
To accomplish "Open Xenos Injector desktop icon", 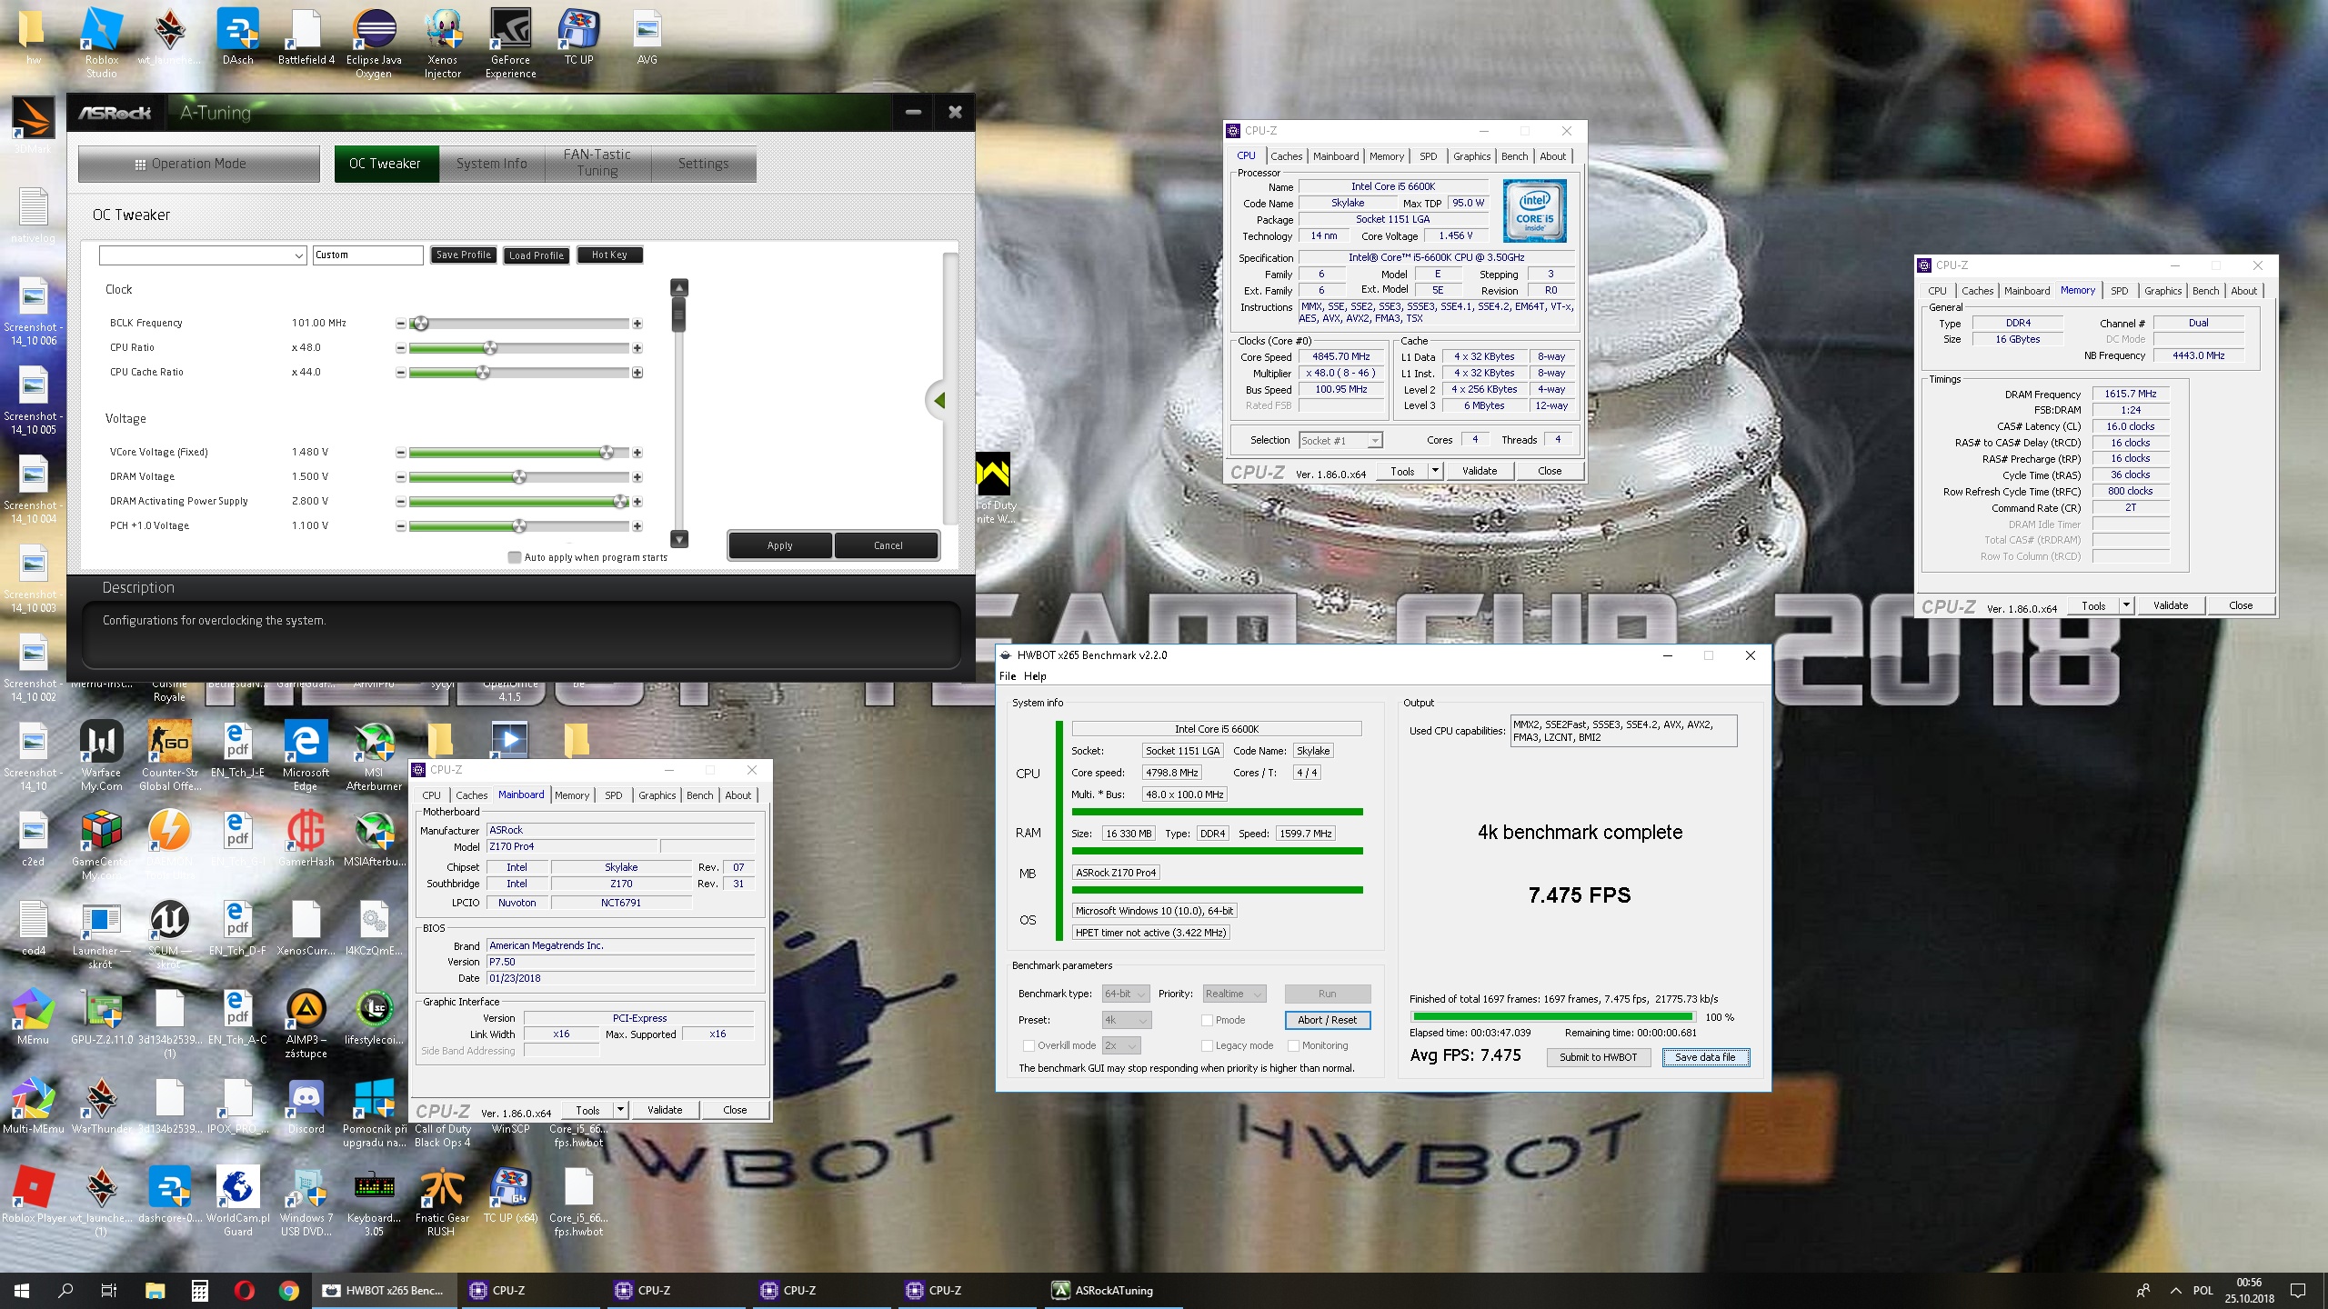I will (x=443, y=43).
